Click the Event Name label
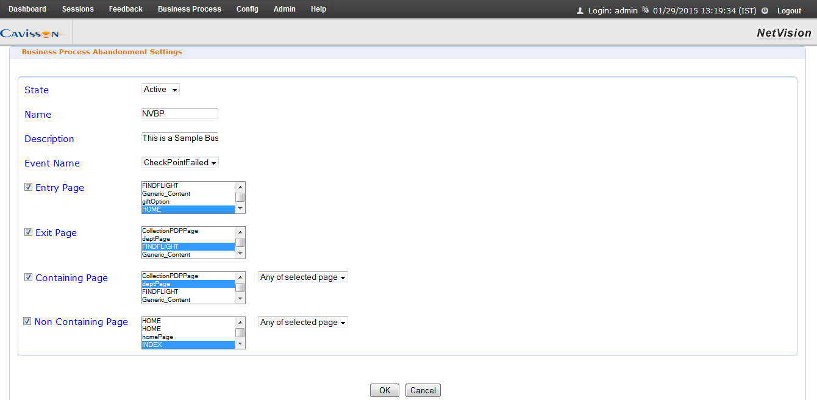The width and height of the screenshot is (817, 400). click(x=52, y=163)
